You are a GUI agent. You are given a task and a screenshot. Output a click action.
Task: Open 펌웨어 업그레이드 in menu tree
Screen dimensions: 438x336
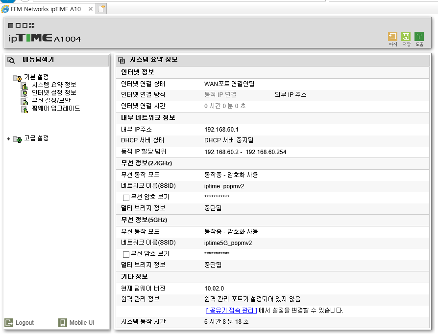pyautogui.click(x=56, y=108)
